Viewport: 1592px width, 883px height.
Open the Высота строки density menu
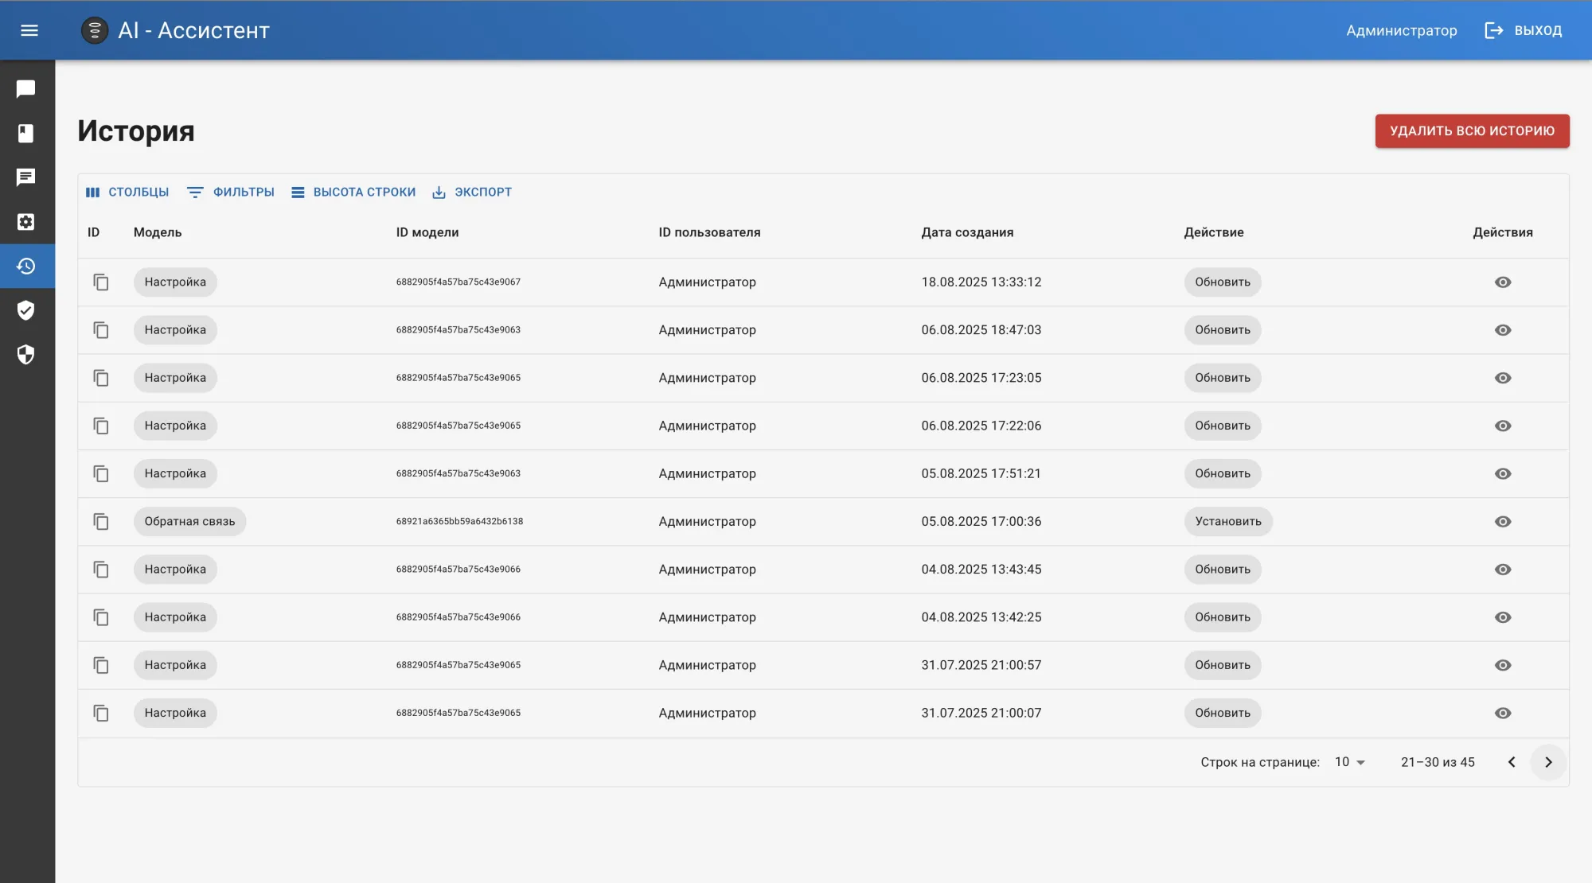(353, 193)
